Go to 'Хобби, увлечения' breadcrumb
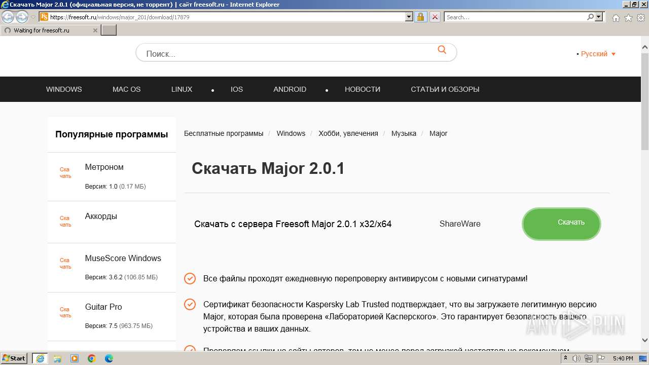This screenshot has height=365, width=649. pyautogui.click(x=348, y=133)
